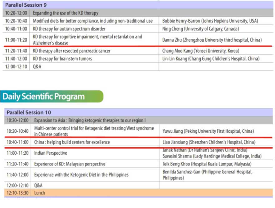Select speaker 'Teik Beng Khoo (Hospital Kuala Lumpur, Malyasia)'

point(207,164)
